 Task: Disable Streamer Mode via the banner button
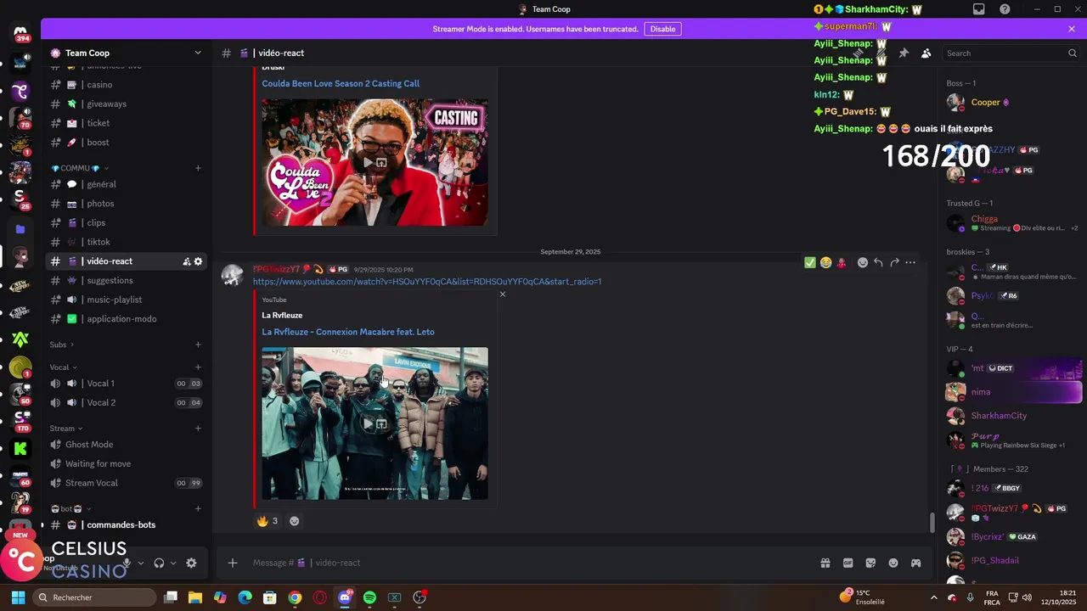(662, 29)
